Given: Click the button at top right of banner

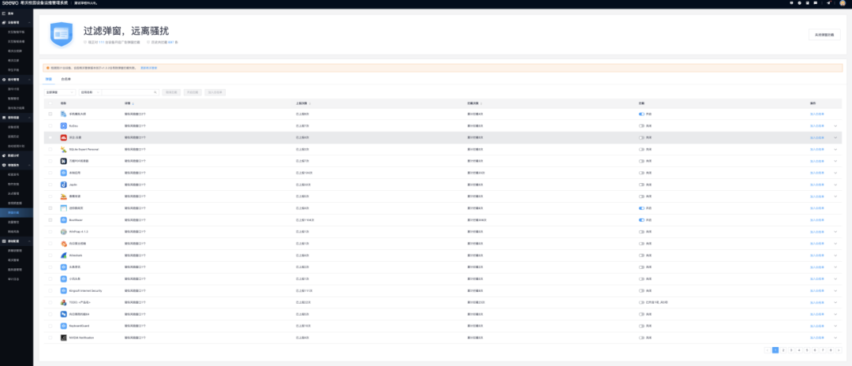Looking at the screenshot, I should (824, 35).
